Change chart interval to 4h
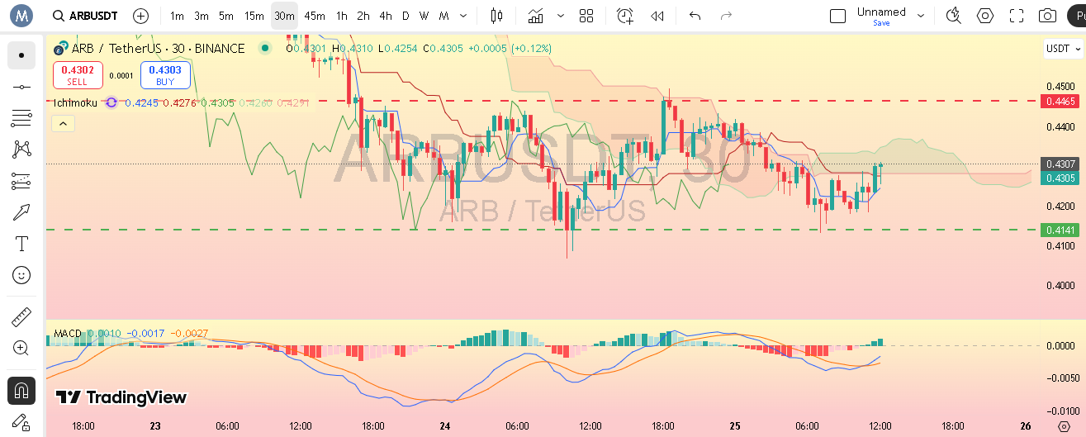The width and height of the screenshot is (1086, 437). [x=386, y=16]
